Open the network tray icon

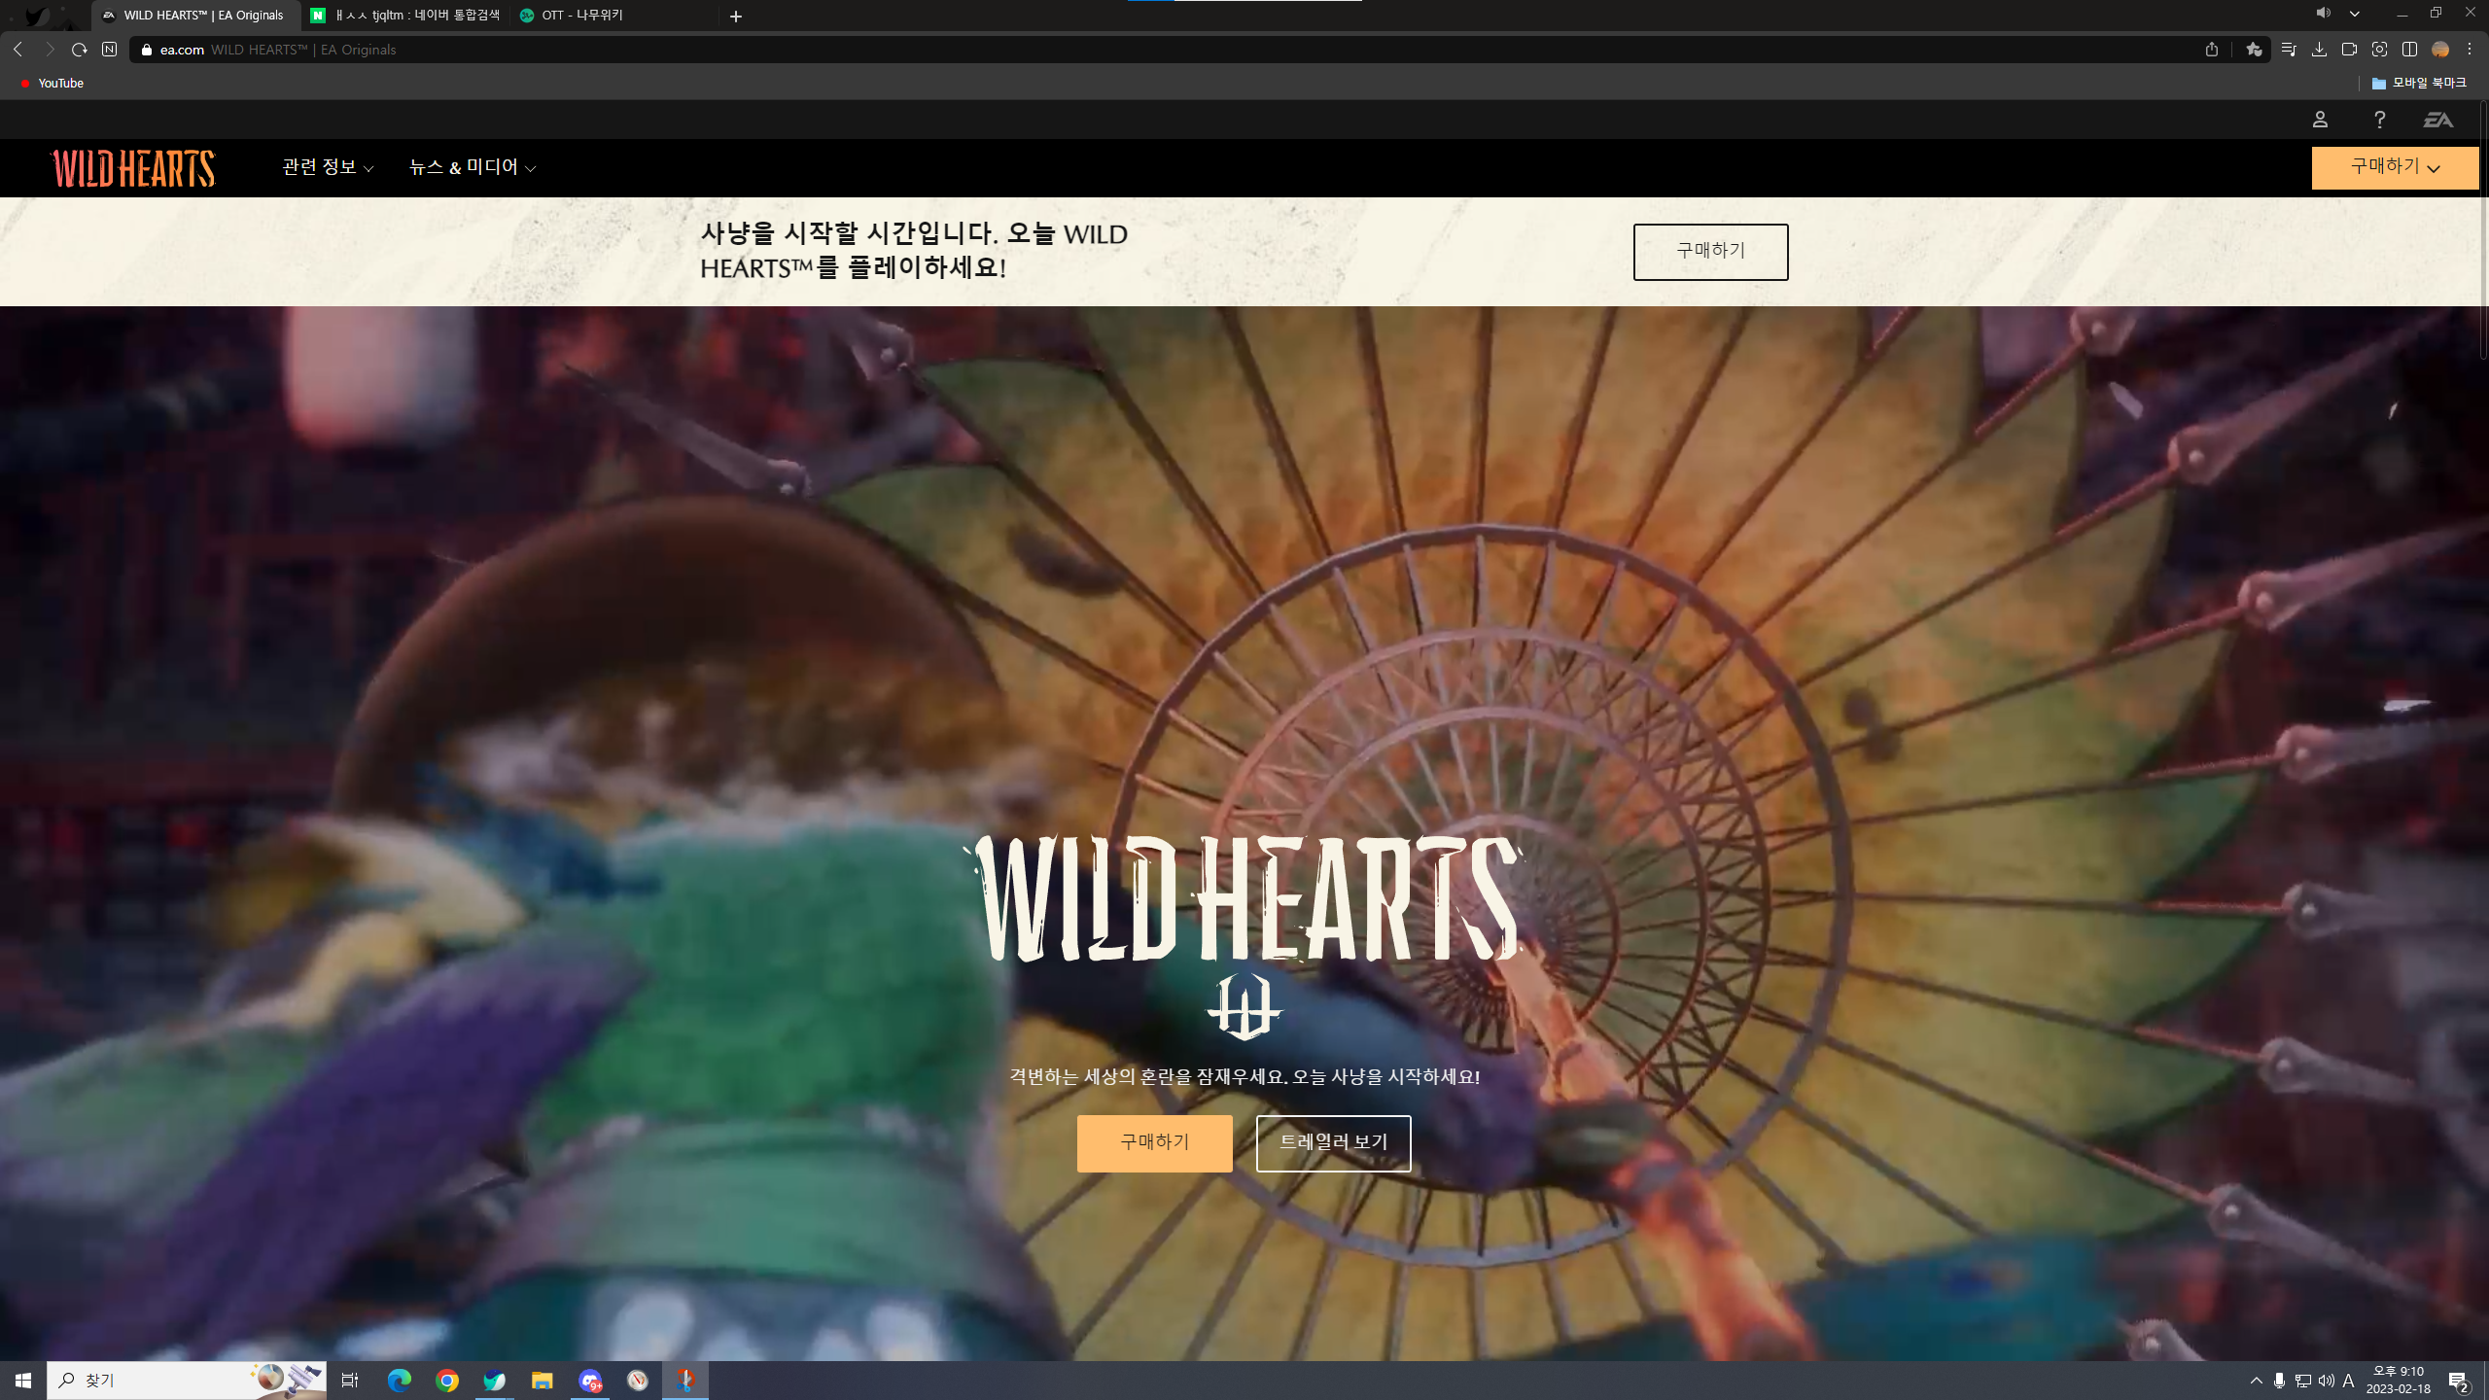click(2302, 1381)
